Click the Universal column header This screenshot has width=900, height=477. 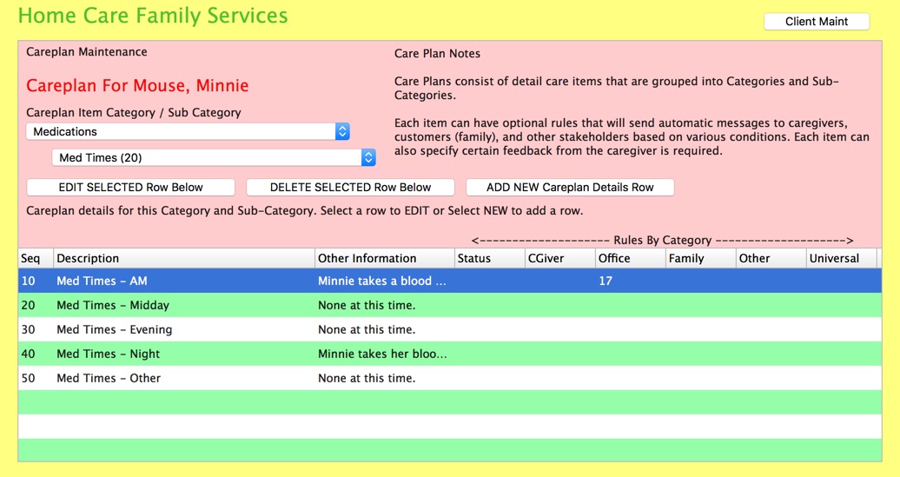[841, 258]
